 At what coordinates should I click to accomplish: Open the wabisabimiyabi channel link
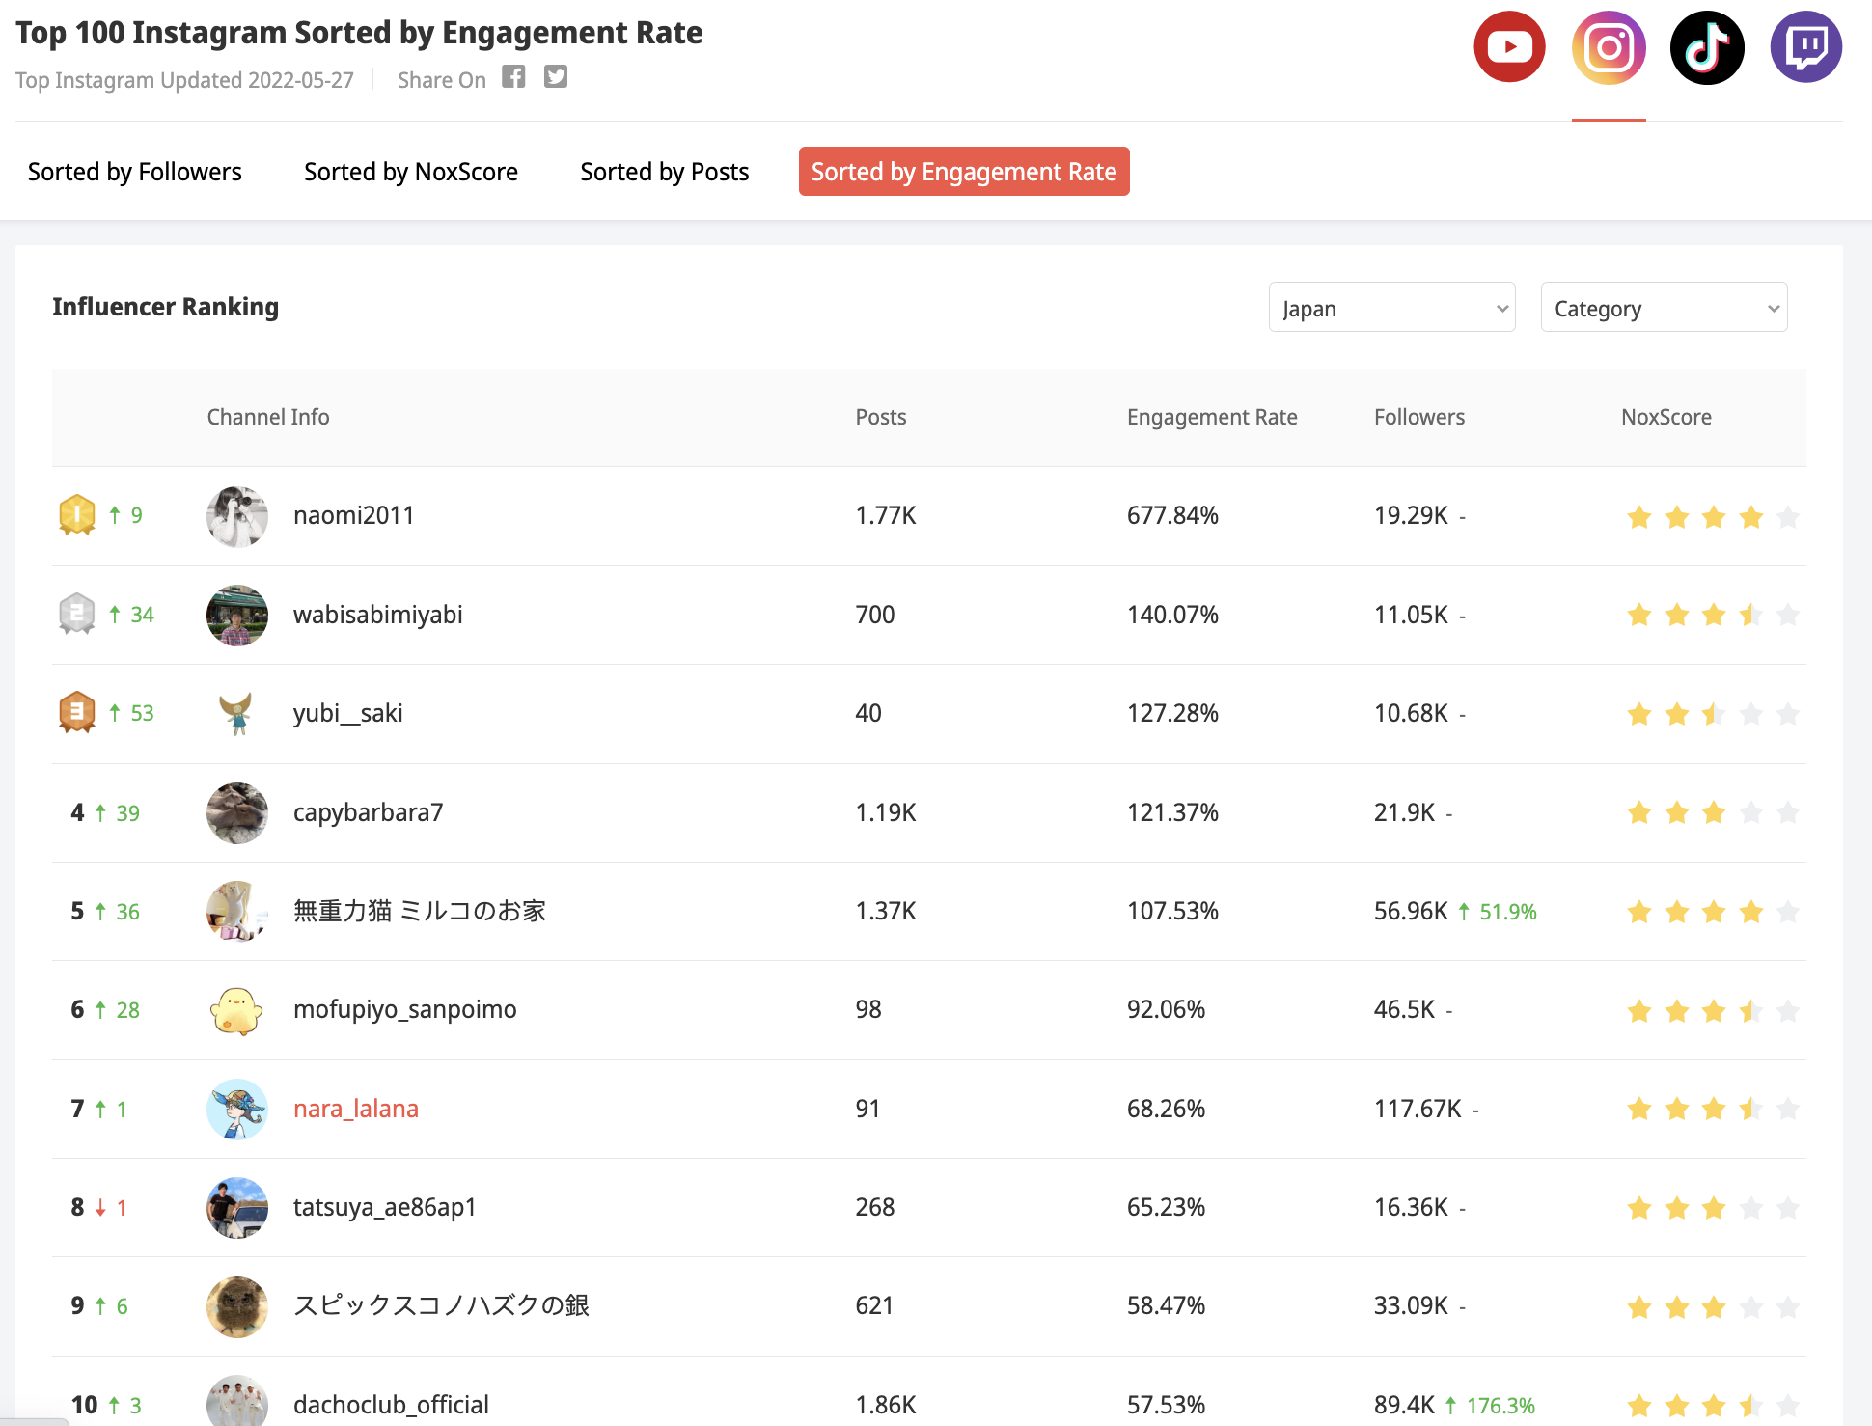378,615
